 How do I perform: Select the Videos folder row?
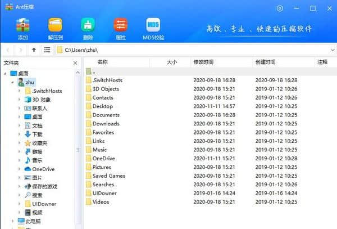(x=211, y=202)
